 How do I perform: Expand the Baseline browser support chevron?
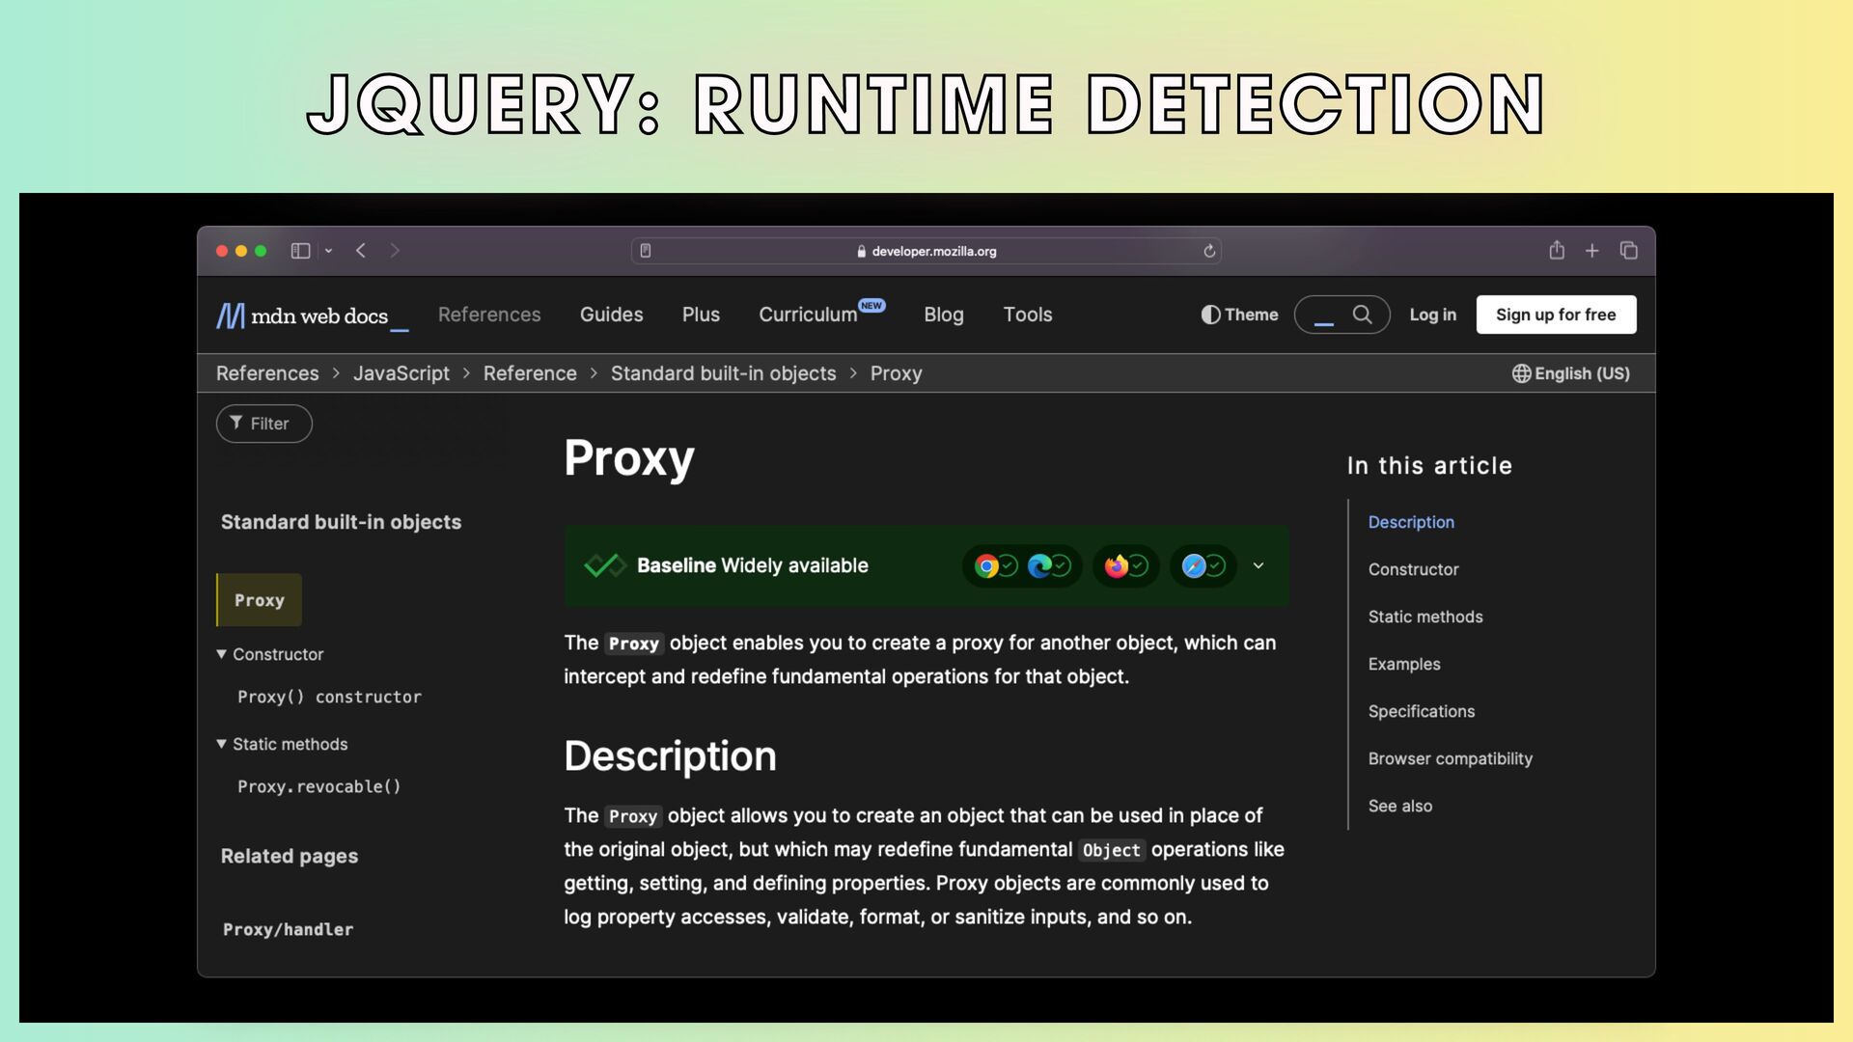[1258, 565]
